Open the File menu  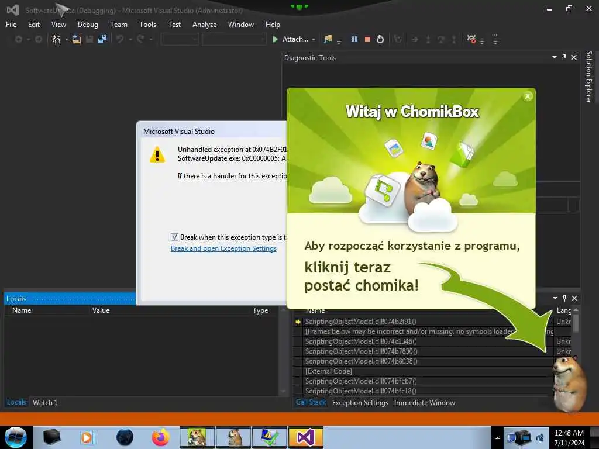(11, 25)
